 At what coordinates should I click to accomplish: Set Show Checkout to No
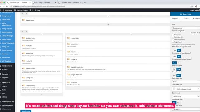[174, 76]
